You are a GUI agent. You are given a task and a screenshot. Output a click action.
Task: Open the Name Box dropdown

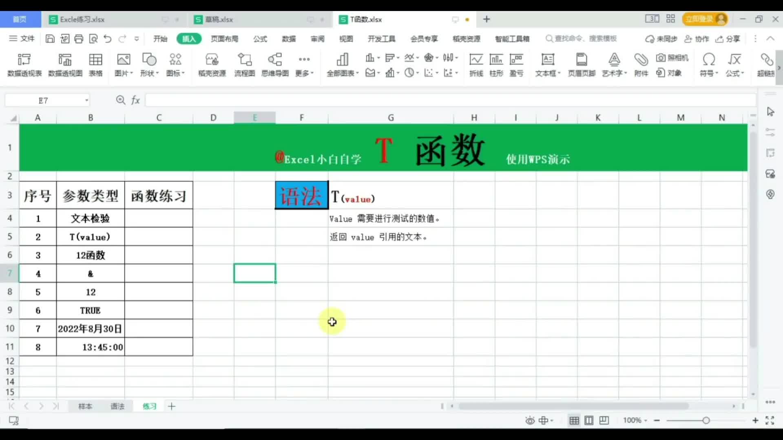[86, 100]
